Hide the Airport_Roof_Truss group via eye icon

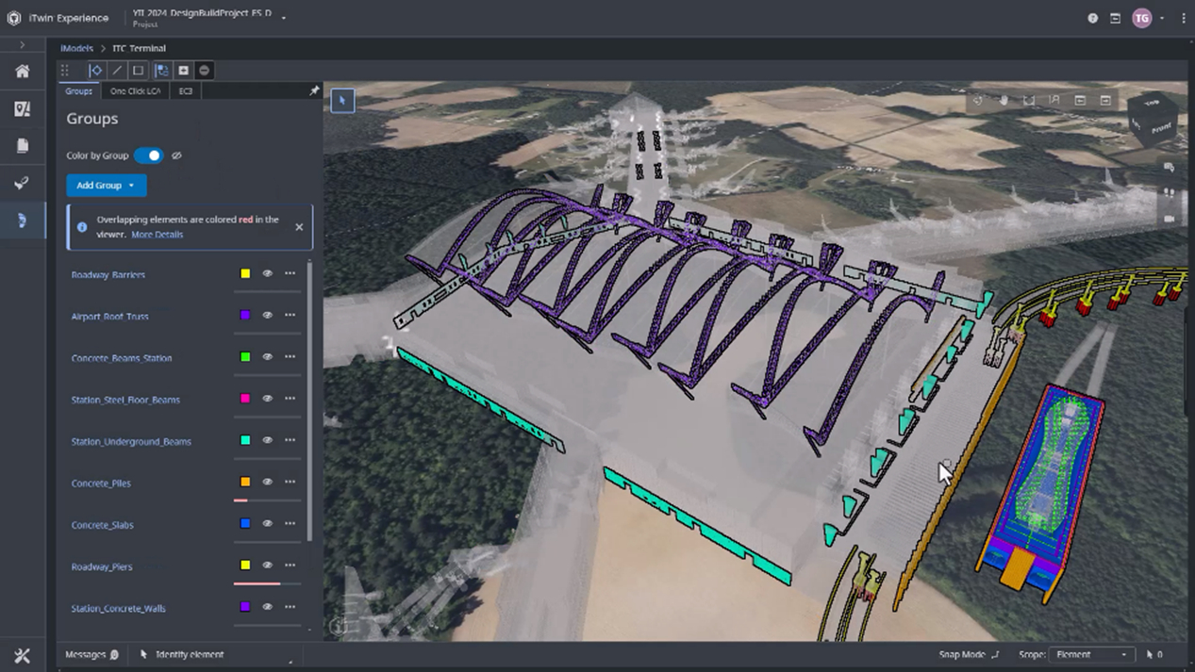point(267,316)
